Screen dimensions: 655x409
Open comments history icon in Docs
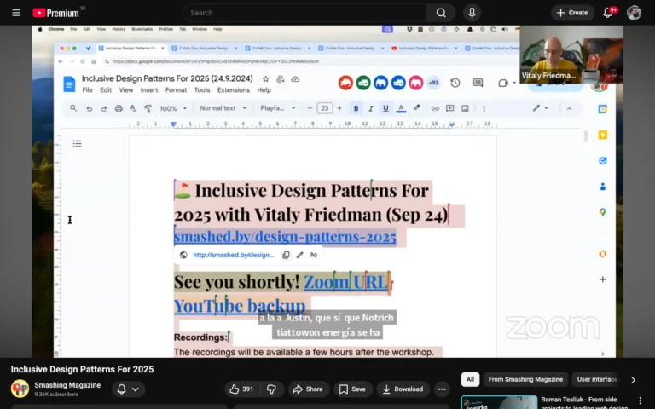[478, 83]
